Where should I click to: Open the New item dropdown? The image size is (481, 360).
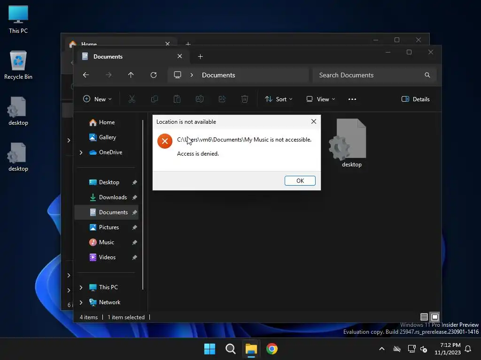[97, 99]
